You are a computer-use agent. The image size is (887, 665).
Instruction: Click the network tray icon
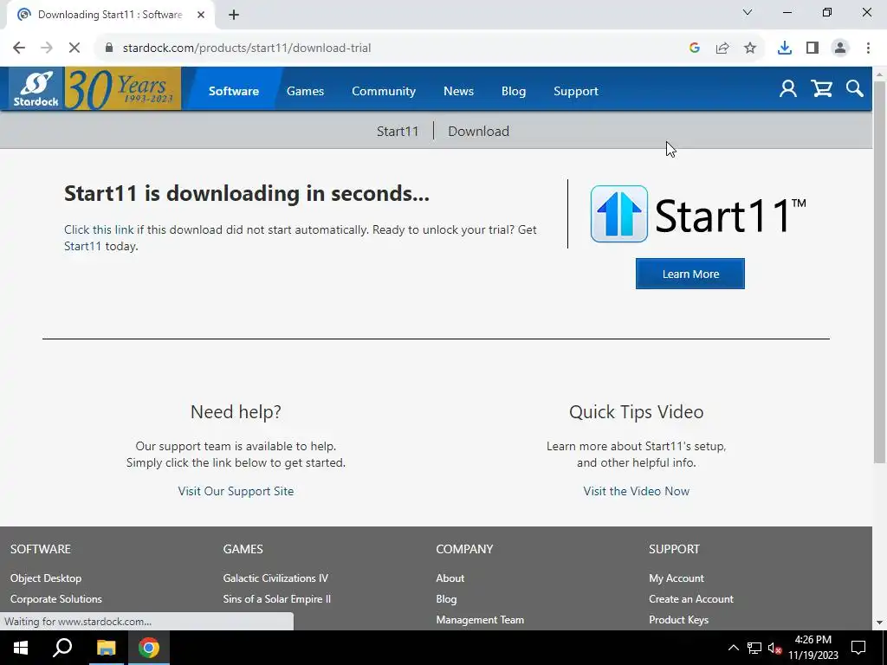pyautogui.click(x=754, y=648)
